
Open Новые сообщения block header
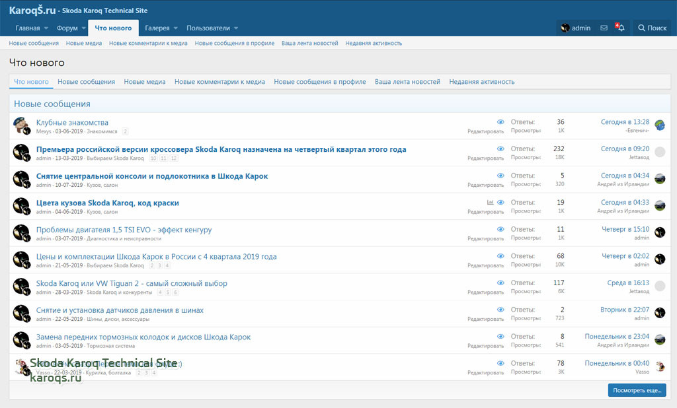click(52, 104)
